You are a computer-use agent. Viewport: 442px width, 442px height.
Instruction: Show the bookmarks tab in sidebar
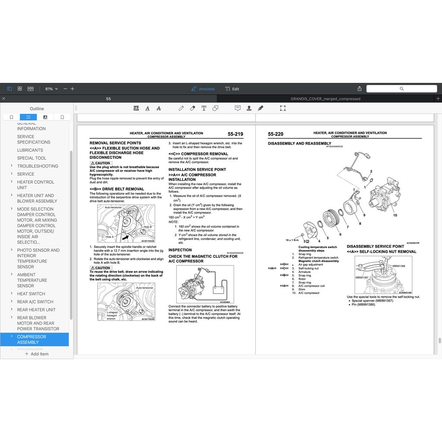click(x=12, y=117)
